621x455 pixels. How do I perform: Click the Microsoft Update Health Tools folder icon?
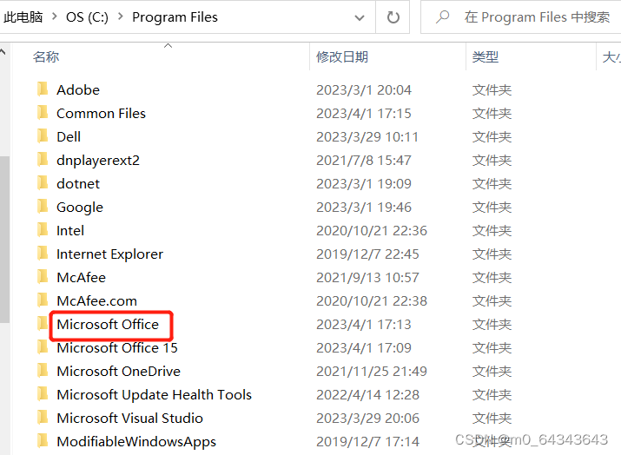(43, 393)
